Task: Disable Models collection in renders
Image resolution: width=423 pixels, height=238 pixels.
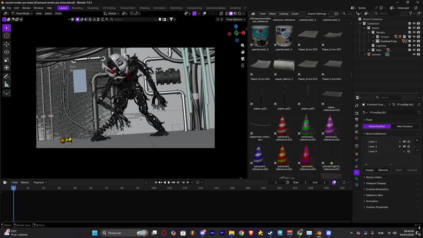Action: [418, 32]
